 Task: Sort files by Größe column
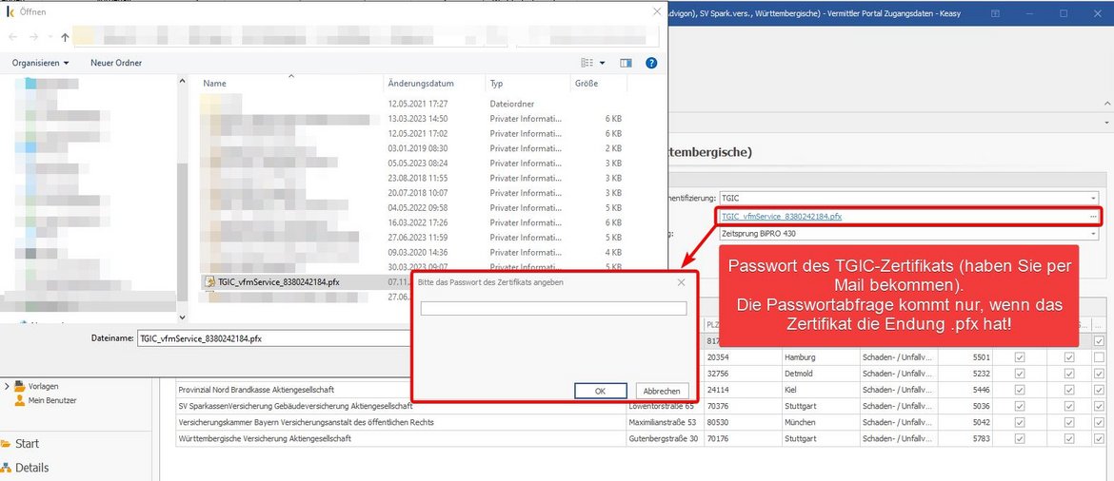598,83
